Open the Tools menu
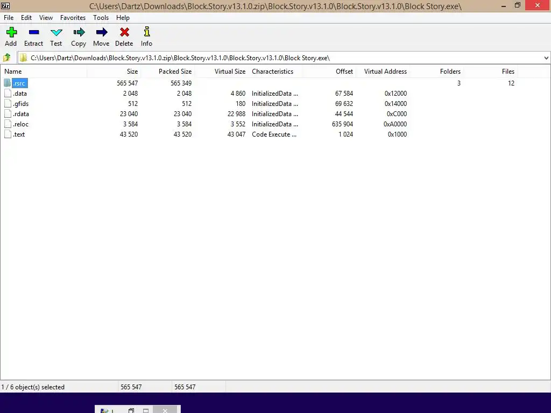The width and height of the screenshot is (551, 413). [101, 18]
